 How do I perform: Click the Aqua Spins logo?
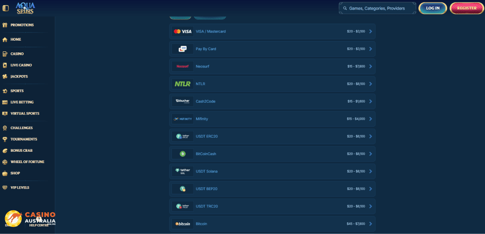[x=26, y=8]
